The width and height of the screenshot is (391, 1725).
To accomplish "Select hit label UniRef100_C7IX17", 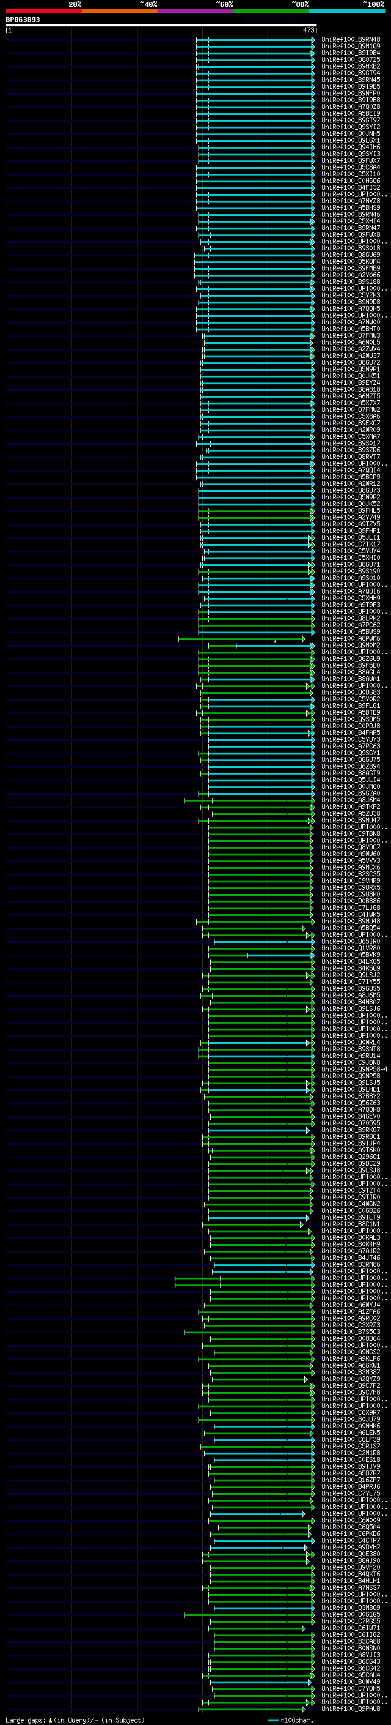I will tap(351, 545).
